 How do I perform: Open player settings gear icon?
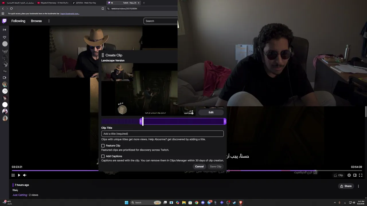pos(349,175)
